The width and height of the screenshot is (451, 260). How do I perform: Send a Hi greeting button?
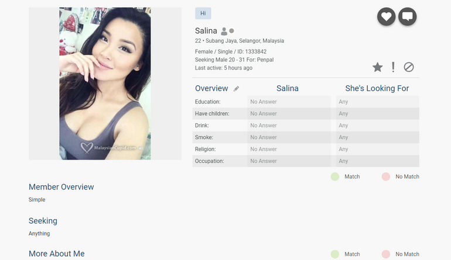click(x=203, y=13)
